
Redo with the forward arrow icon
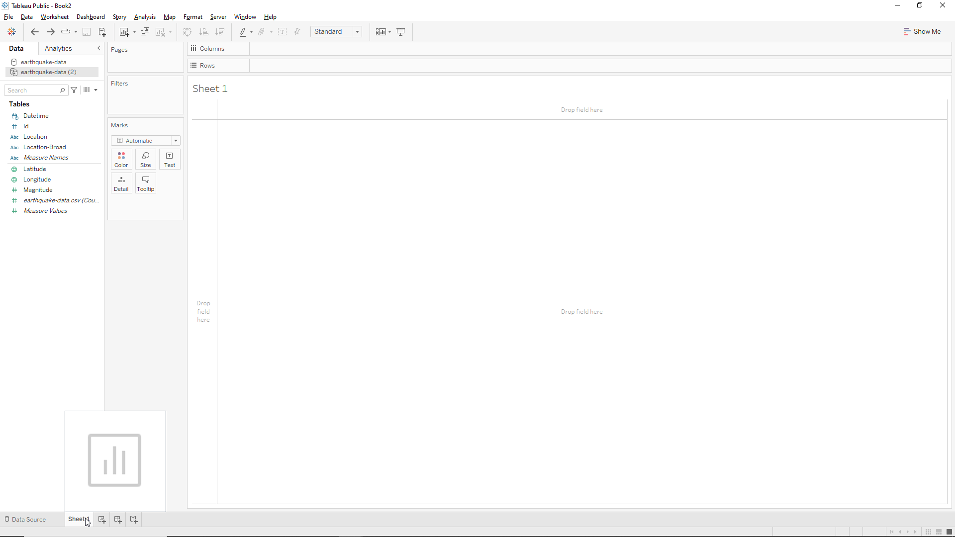[x=50, y=32]
